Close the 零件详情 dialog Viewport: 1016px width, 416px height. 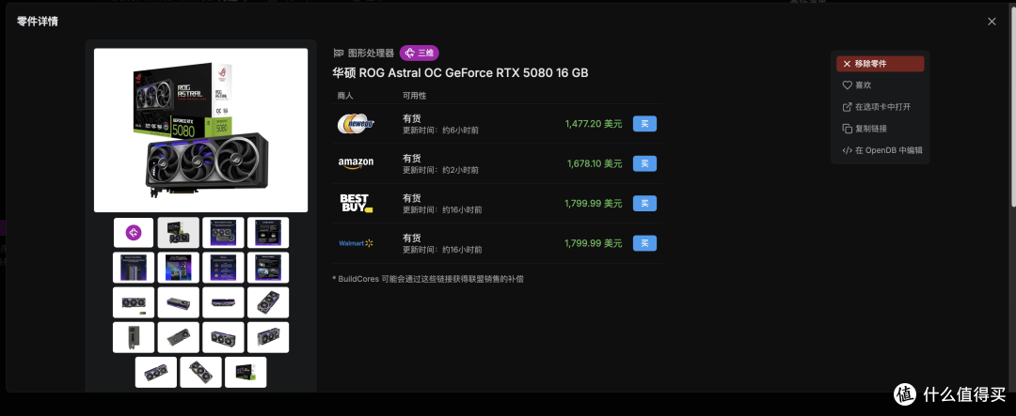992,22
